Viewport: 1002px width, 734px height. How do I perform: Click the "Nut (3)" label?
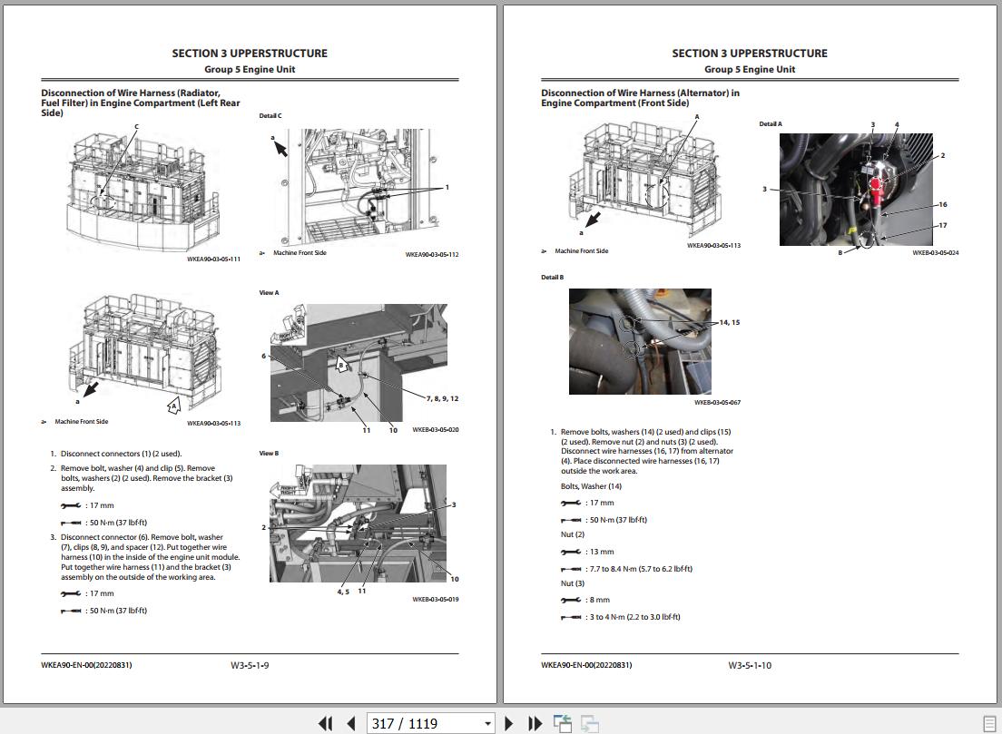pos(573,583)
